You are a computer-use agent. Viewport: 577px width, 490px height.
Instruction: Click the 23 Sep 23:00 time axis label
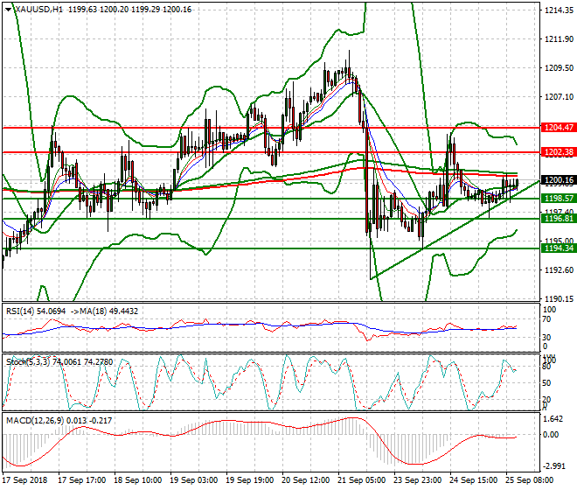[418, 480]
